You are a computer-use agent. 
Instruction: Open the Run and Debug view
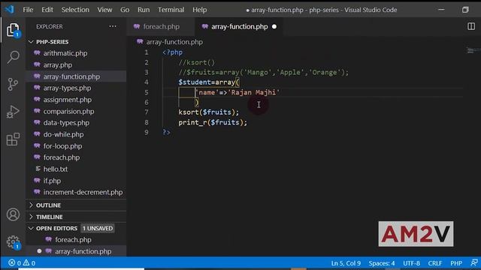(13, 112)
